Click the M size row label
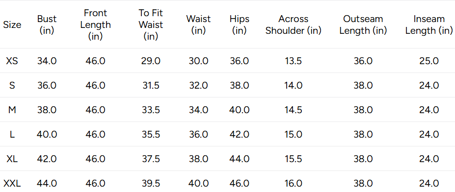Image resolution: width=455 pixels, height=192 pixels. pyautogui.click(x=12, y=110)
